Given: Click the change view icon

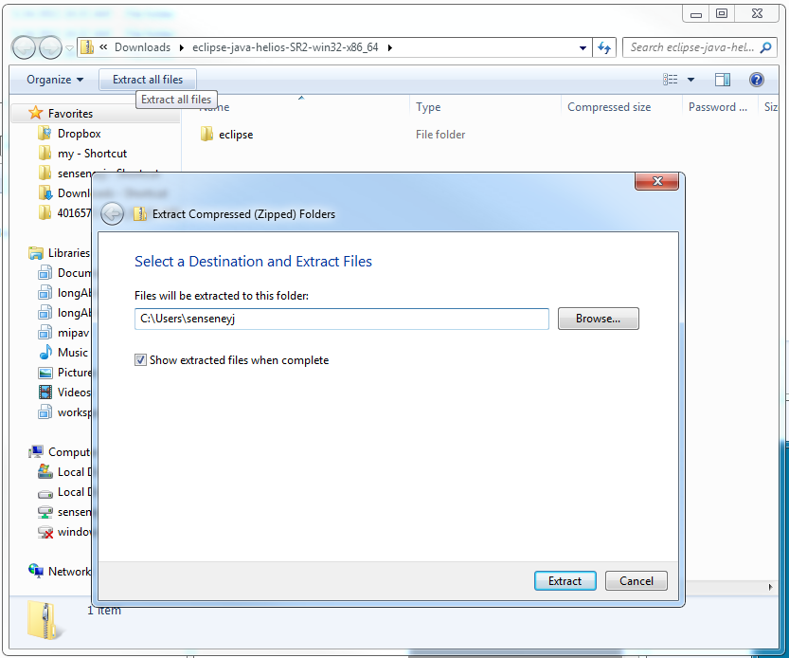Looking at the screenshot, I should point(671,80).
